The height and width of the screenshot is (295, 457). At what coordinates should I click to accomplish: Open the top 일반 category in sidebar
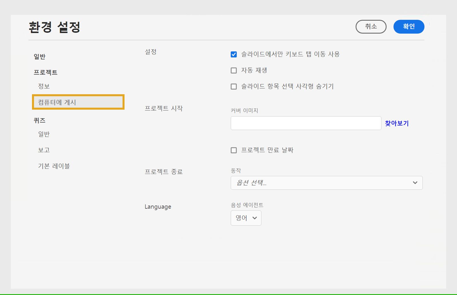click(40, 57)
